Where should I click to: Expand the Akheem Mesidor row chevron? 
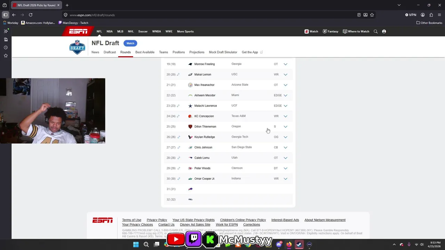pos(285,95)
